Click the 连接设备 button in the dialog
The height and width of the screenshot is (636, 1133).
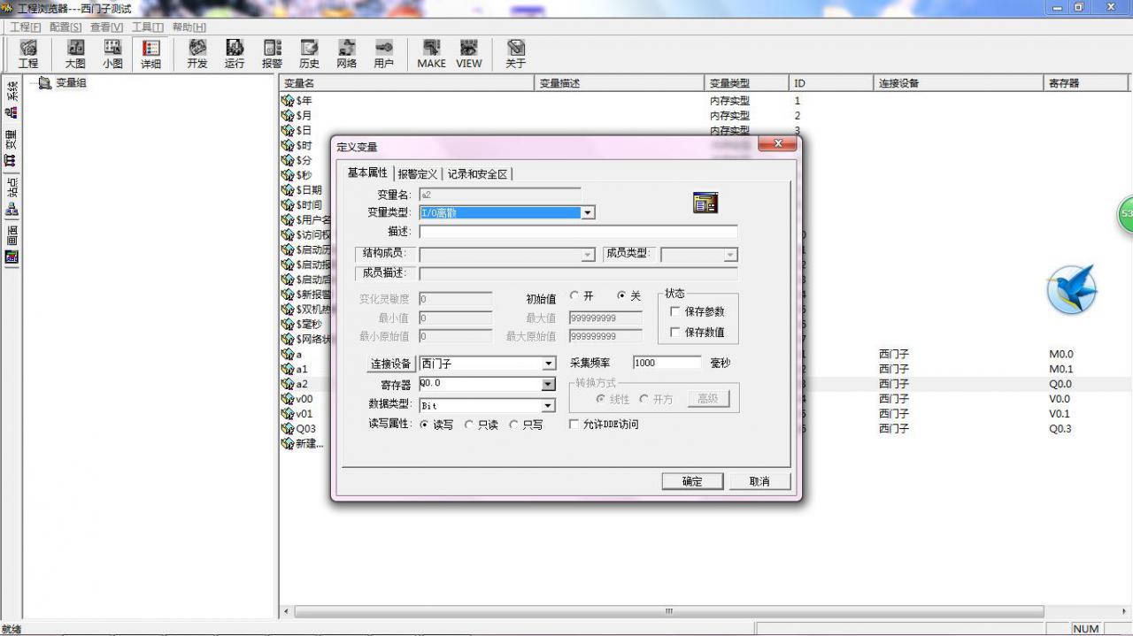[391, 364]
